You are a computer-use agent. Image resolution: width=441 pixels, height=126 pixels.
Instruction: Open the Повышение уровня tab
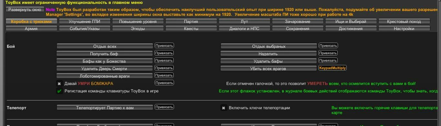[138, 21]
